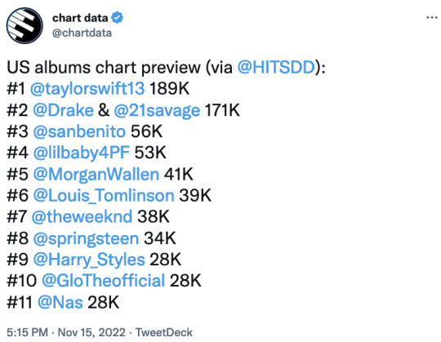Click the blue verified badge icon

118,18
